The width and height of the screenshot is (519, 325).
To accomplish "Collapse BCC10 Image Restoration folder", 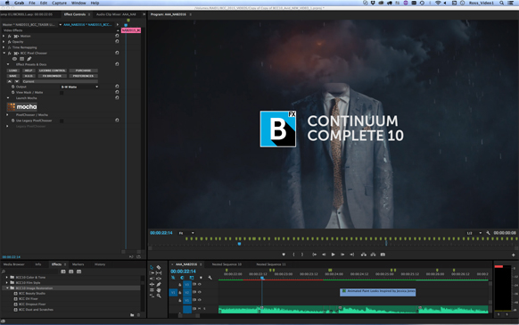I will 7,287.
